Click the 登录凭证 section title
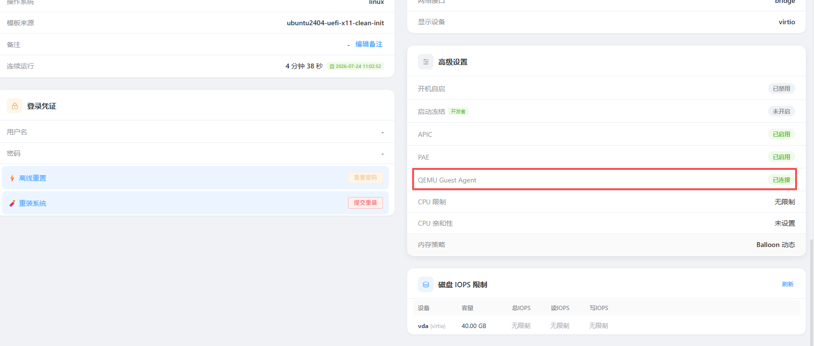This screenshot has width=815, height=346. click(x=42, y=106)
